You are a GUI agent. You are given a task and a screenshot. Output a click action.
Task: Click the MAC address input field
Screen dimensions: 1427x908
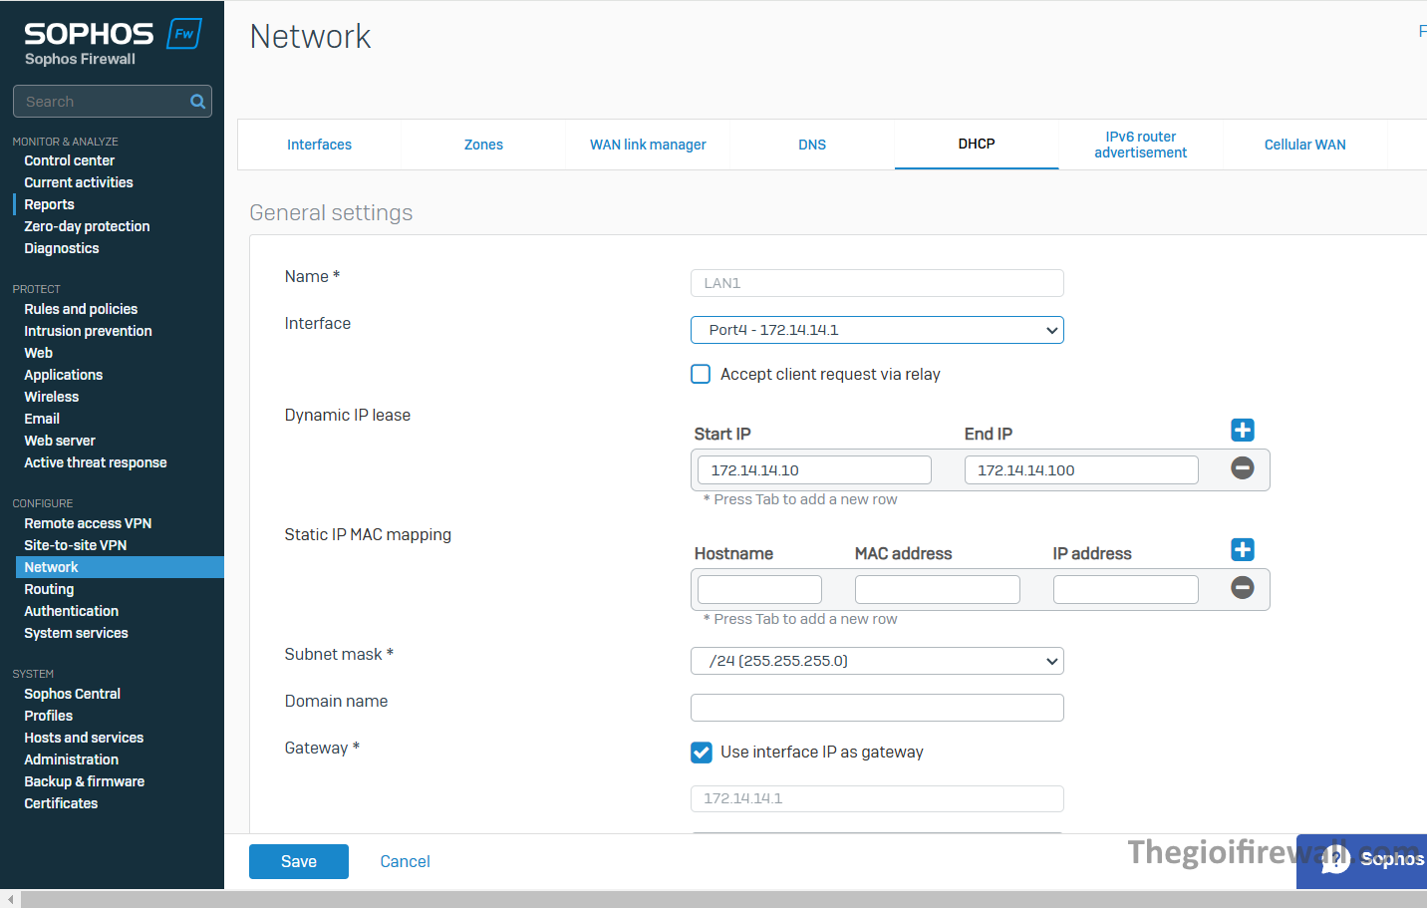point(938,590)
